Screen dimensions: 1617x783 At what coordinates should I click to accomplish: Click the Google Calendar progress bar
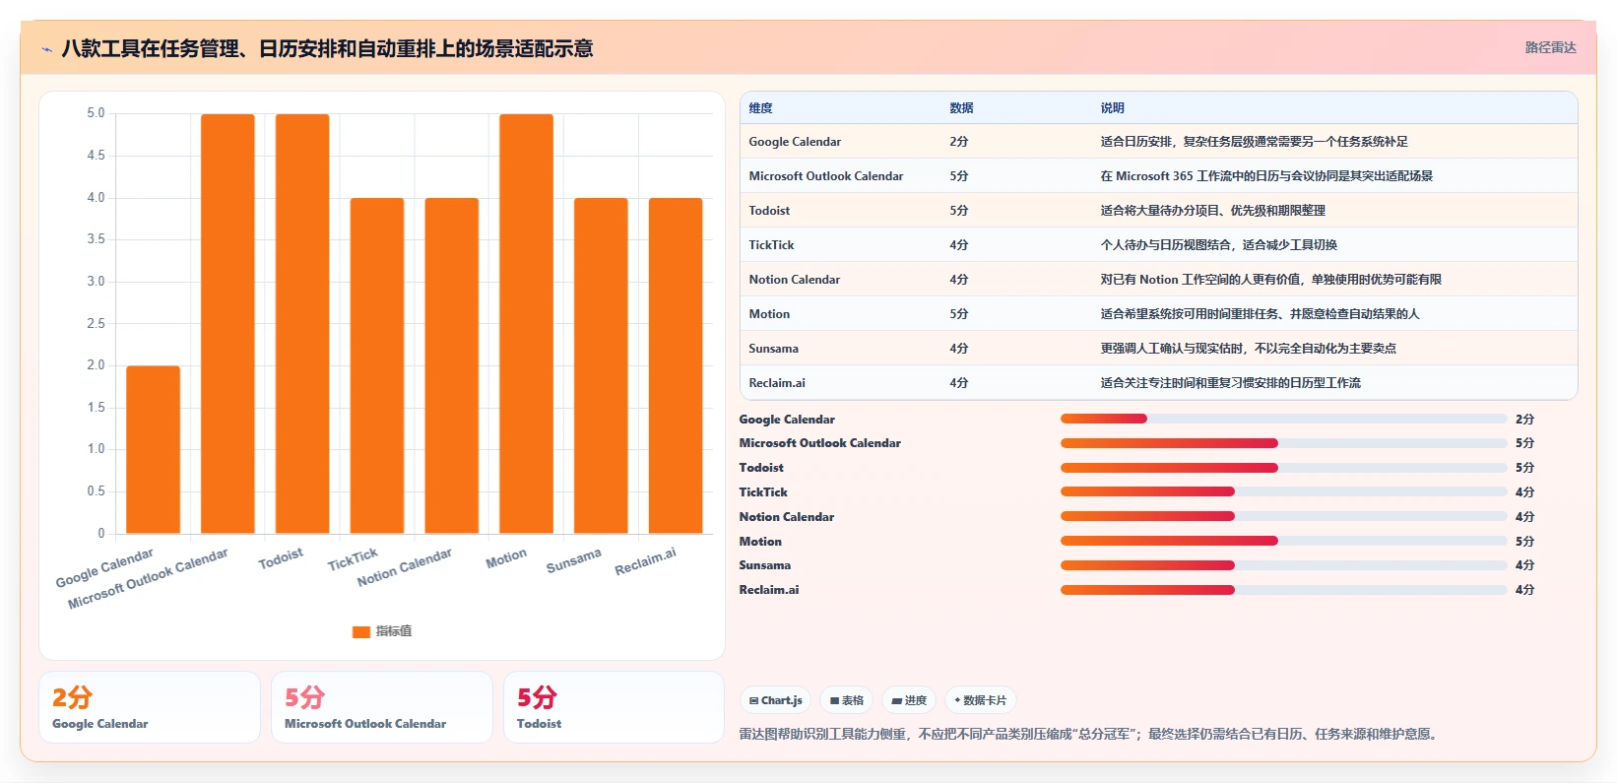tap(1283, 419)
